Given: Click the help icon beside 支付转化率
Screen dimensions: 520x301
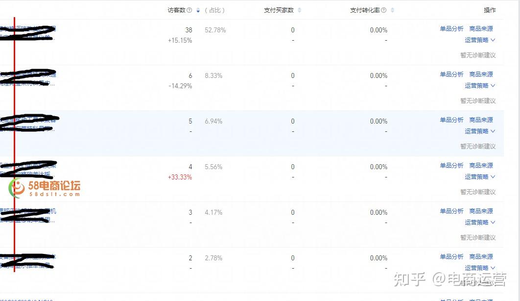Looking at the screenshot, I should tap(383, 10).
